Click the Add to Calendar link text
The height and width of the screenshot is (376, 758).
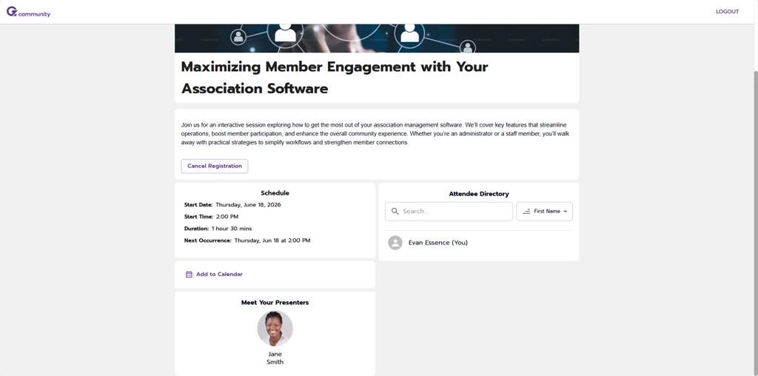[219, 275]
